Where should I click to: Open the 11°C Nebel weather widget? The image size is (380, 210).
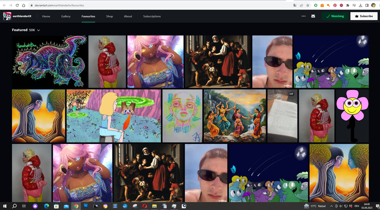point(315,206)
